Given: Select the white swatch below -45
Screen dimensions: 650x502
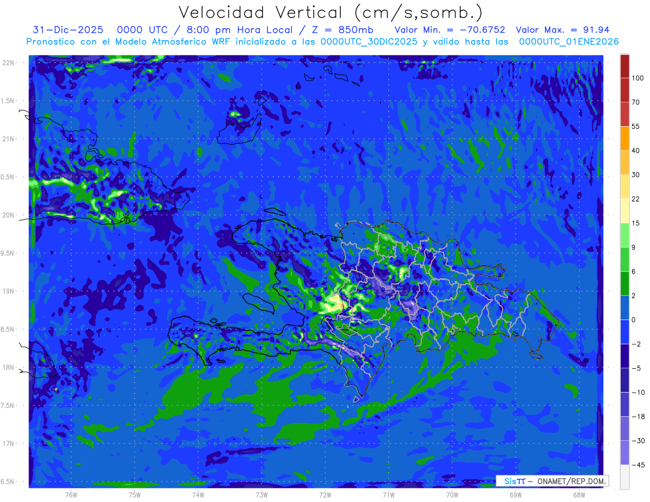Looking at the screenshot, I should point(625,477).
